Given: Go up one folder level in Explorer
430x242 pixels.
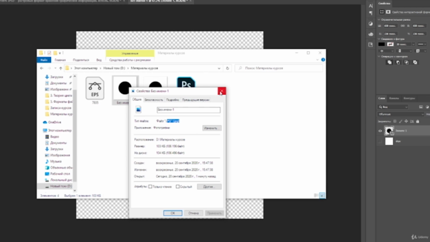Looking at the screenshot, I should (60, 69).
